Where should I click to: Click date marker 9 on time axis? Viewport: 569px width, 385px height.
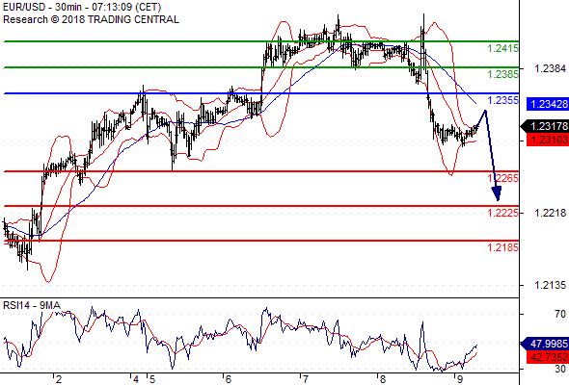459,379
